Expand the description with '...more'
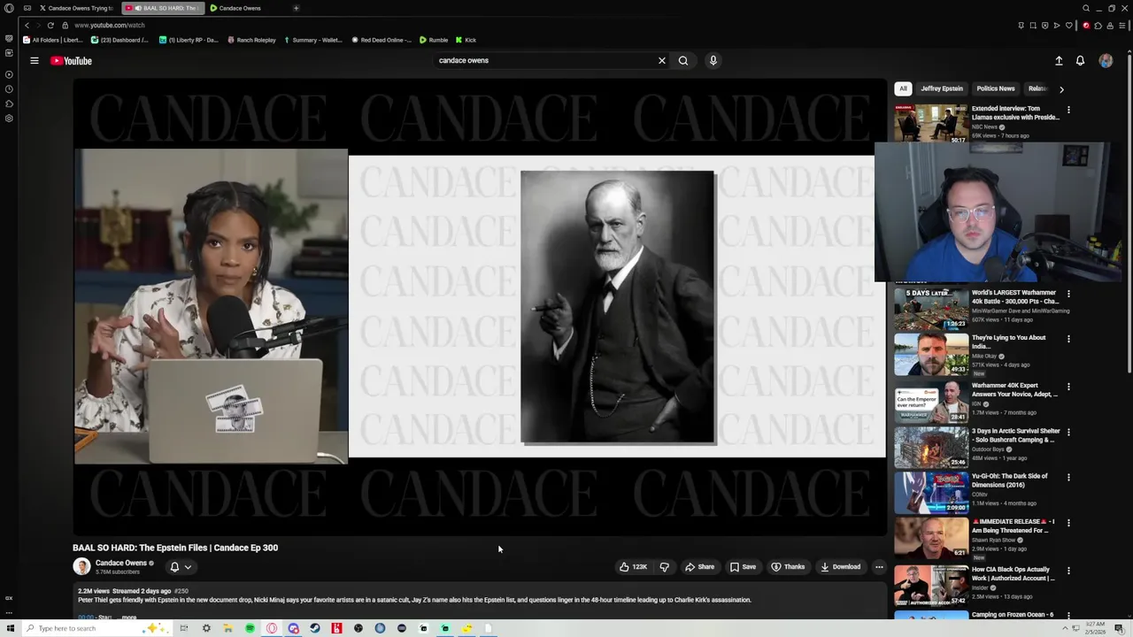The width and height of the screenshot is (1133, 637). 128,618
